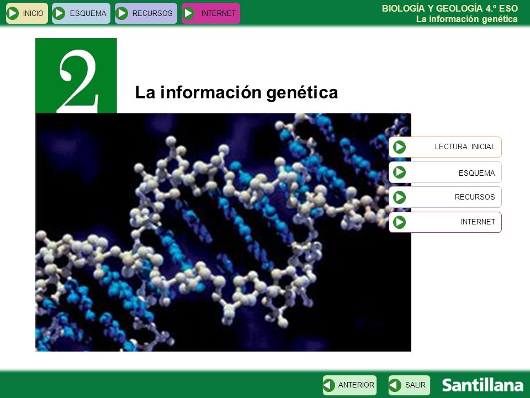Screen dimensions: 530x398
Task: Go to INICIO in the top navigation
Action: 26,13
